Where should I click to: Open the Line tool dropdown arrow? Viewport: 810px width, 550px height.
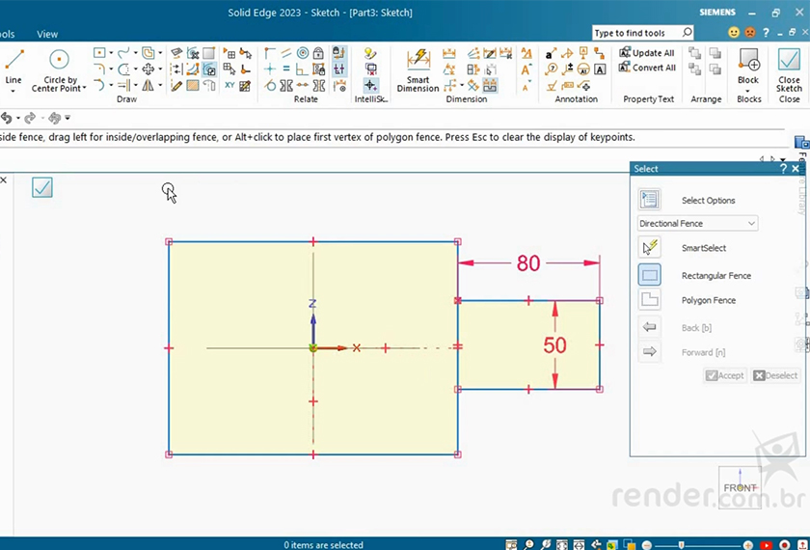click(x=13, y=90)
